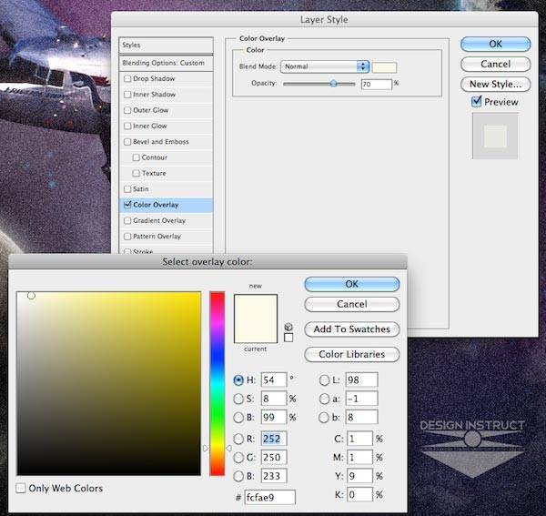Viewport: 546px width, 516px height.
Task: Select the Saturation radio button
Action: point(239,398)
